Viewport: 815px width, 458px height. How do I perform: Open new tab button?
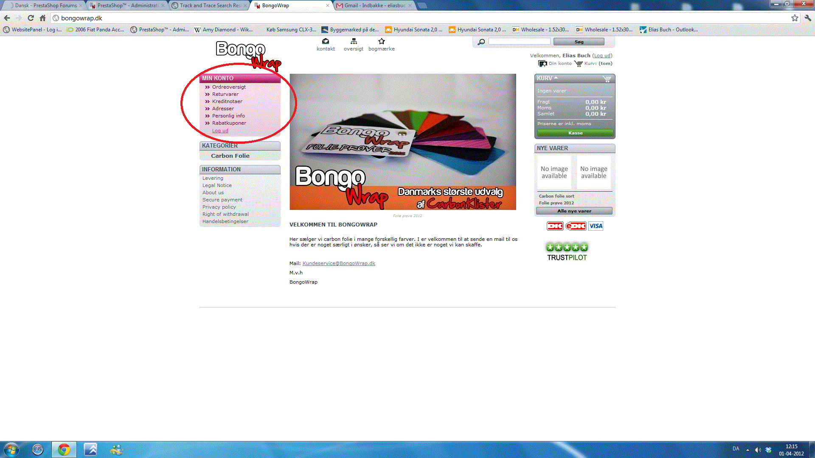coord(422,6)
